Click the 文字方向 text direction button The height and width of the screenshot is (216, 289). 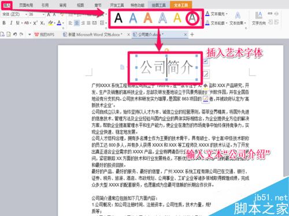[x=259, y=18]
